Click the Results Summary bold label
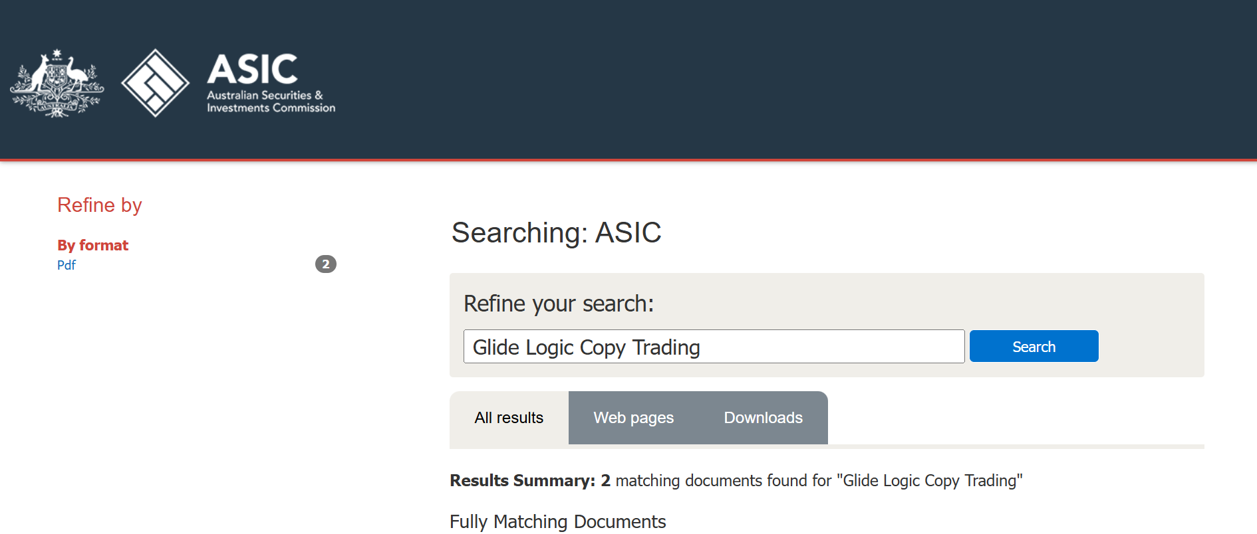The height and width of the screenshot is (534, 1257). pos(522,481)
